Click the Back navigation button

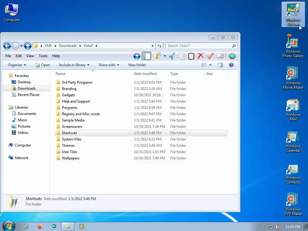(7, 46)
